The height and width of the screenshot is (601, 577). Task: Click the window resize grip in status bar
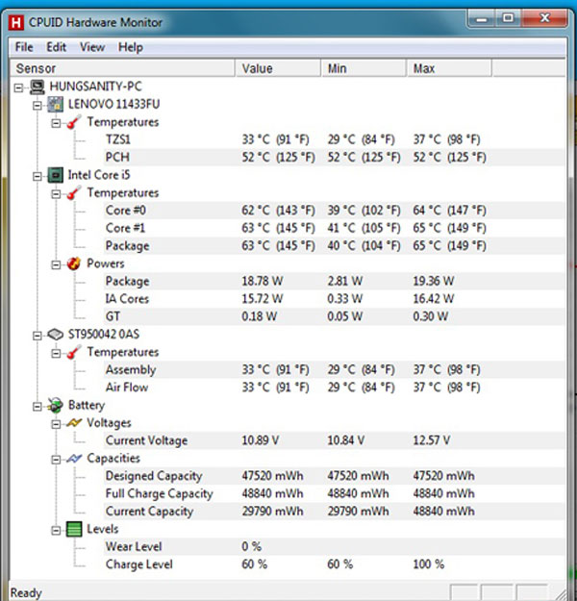click(x=560, y=594)
